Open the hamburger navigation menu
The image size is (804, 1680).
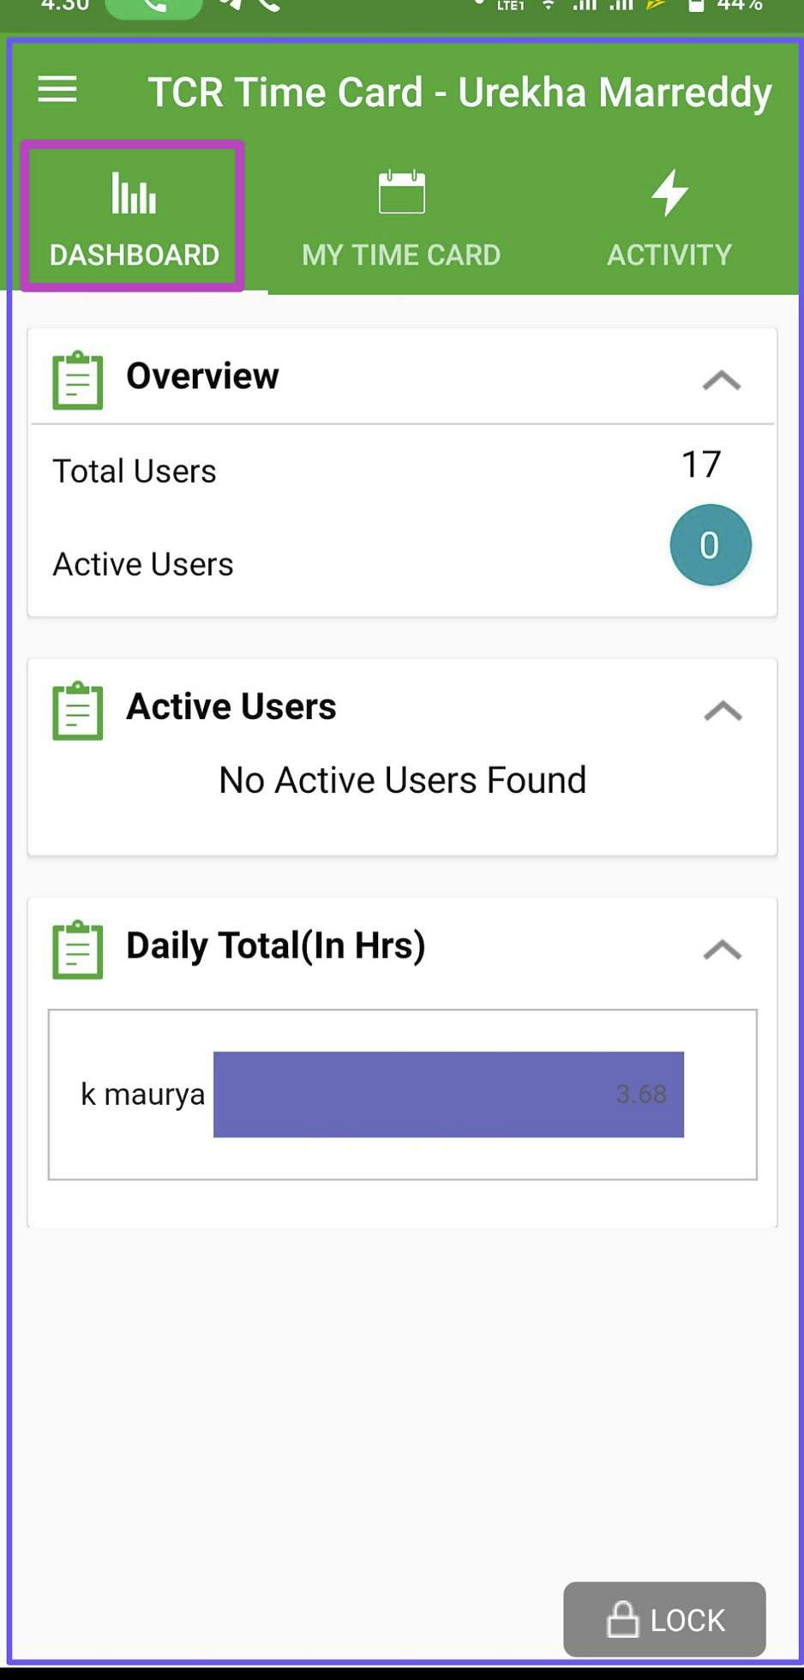57,89
